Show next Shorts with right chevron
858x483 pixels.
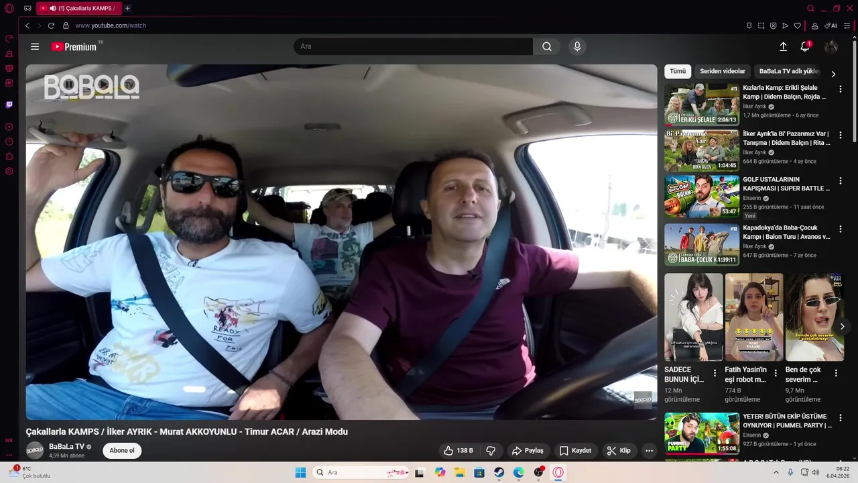pyautogui.click(x=842, y=326)
